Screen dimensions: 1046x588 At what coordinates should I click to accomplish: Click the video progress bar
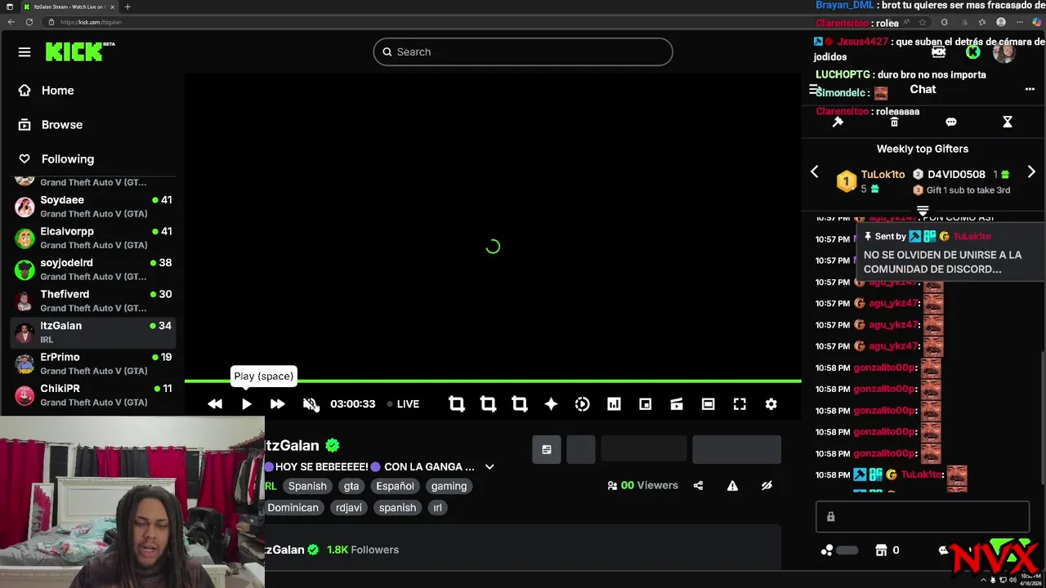tap(493, 381)
